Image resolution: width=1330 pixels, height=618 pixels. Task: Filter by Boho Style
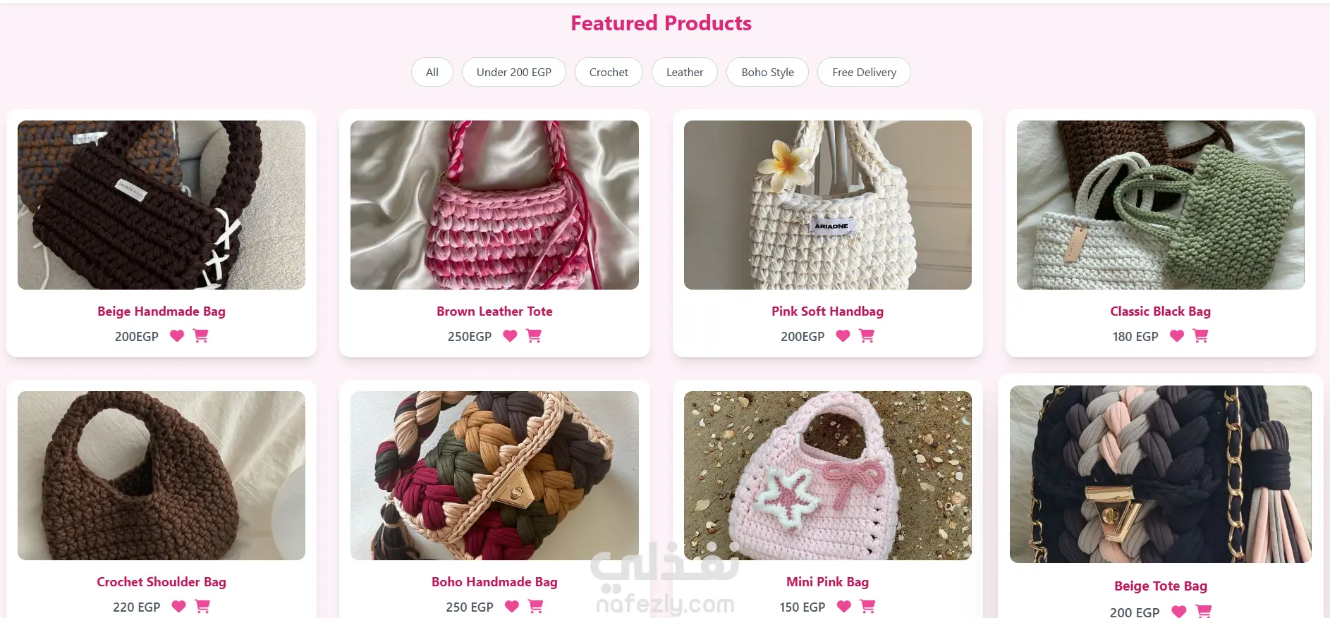(768, 72)
